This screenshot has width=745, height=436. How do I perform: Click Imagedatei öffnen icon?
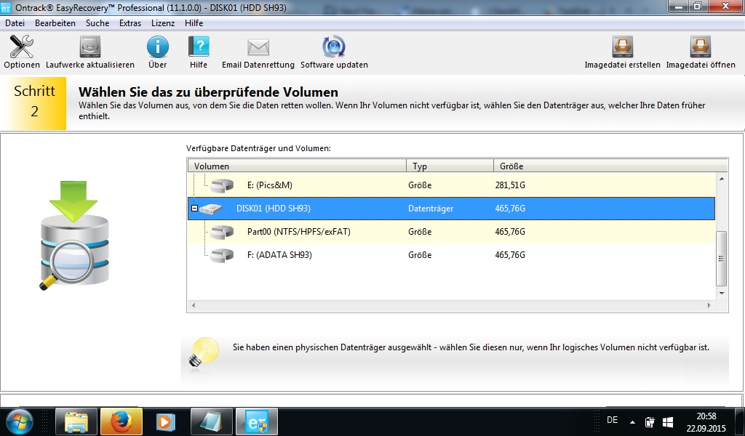click(x=701, y=47)
